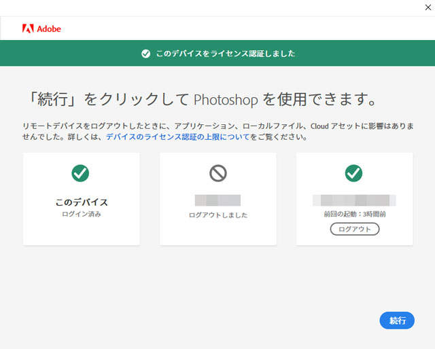Screen dimensions: 435x349
Task: Click the headline mentioning Photoshop
Action: pyautogui.click(x=202, y=99)
